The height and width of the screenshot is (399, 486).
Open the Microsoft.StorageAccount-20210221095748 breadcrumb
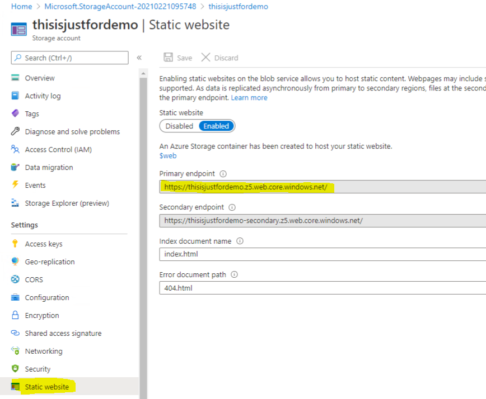point(120,6)
